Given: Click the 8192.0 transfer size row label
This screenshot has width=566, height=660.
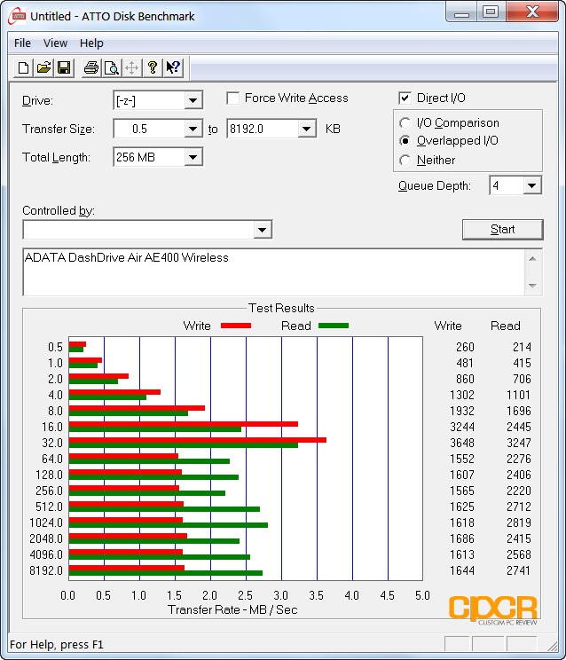Looking at the screenshot, I should tap(46, 570).
